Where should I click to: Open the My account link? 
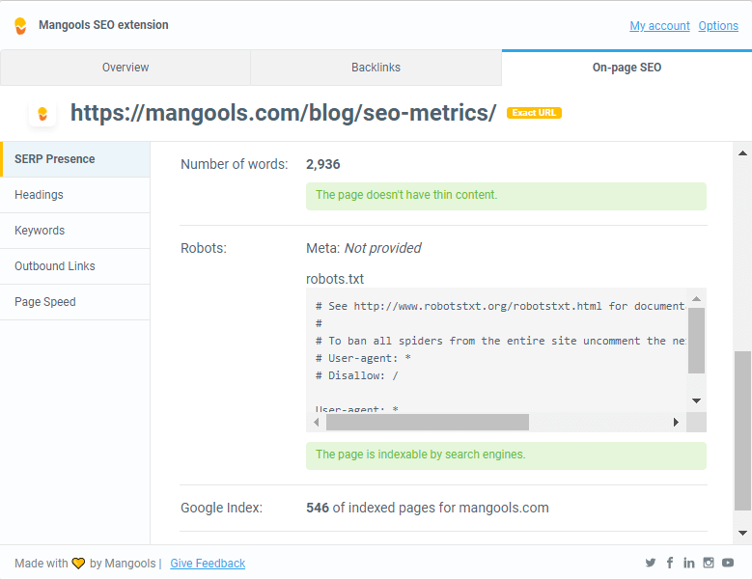point(659,26)
